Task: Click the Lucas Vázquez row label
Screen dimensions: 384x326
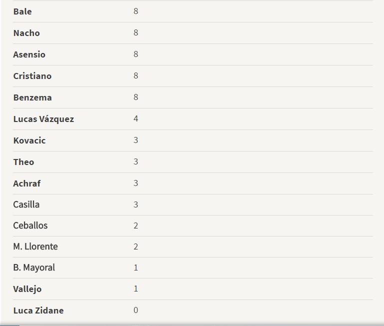Action: pos(43,119)
